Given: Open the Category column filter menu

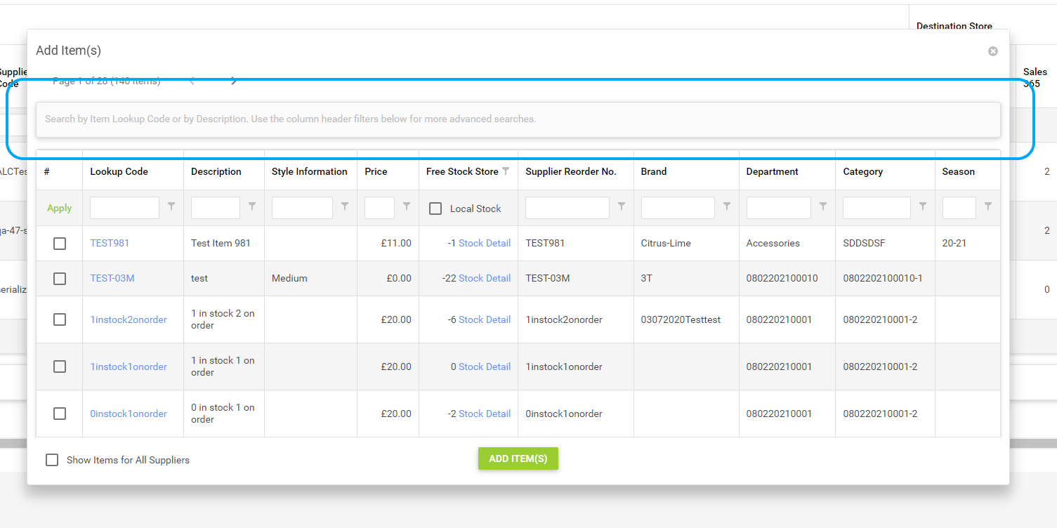Looking at the screenshot, I should pos(923,206).
